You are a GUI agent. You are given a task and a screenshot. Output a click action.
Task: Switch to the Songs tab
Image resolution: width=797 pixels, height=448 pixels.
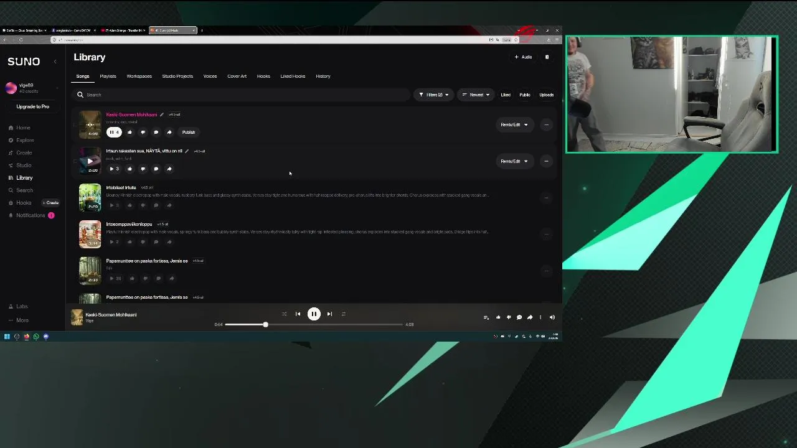pos(83,76)
